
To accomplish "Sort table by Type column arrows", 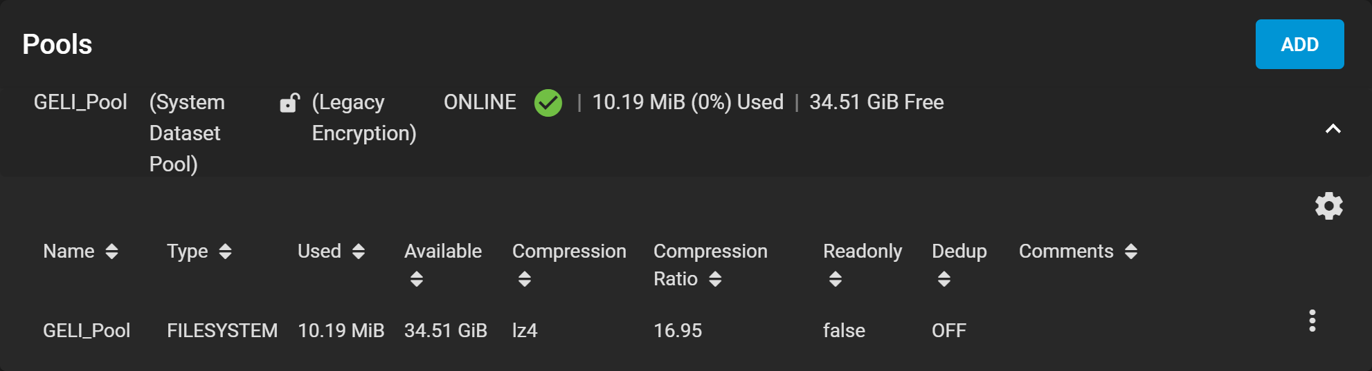I will 225,251.
